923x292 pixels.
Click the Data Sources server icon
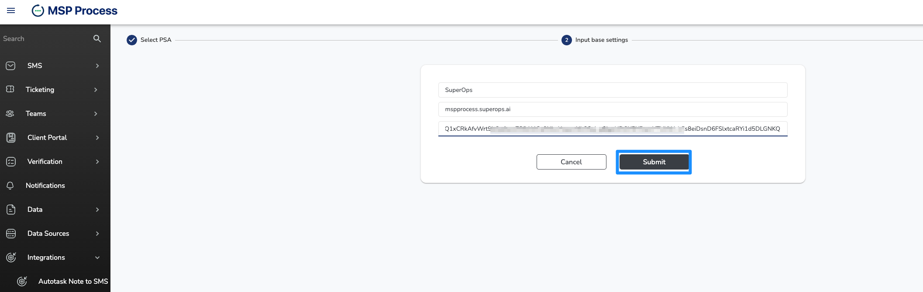(11, 234)
